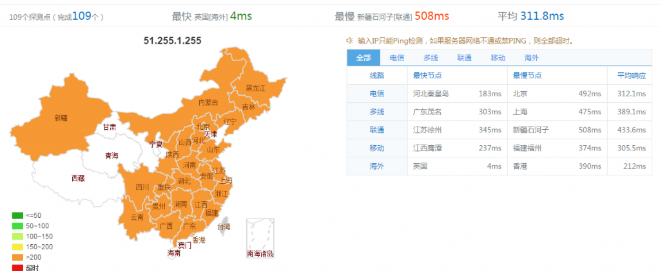Click the 最快节点 column header
This screenshot has height=275, width=660.
pos(427,76)
